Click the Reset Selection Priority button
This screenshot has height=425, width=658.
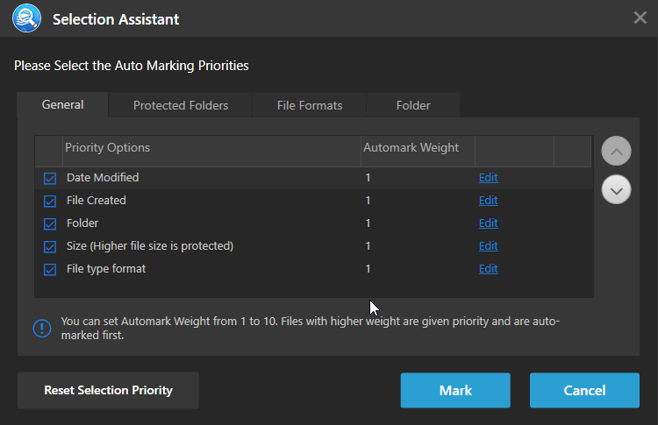coord(109,390)
